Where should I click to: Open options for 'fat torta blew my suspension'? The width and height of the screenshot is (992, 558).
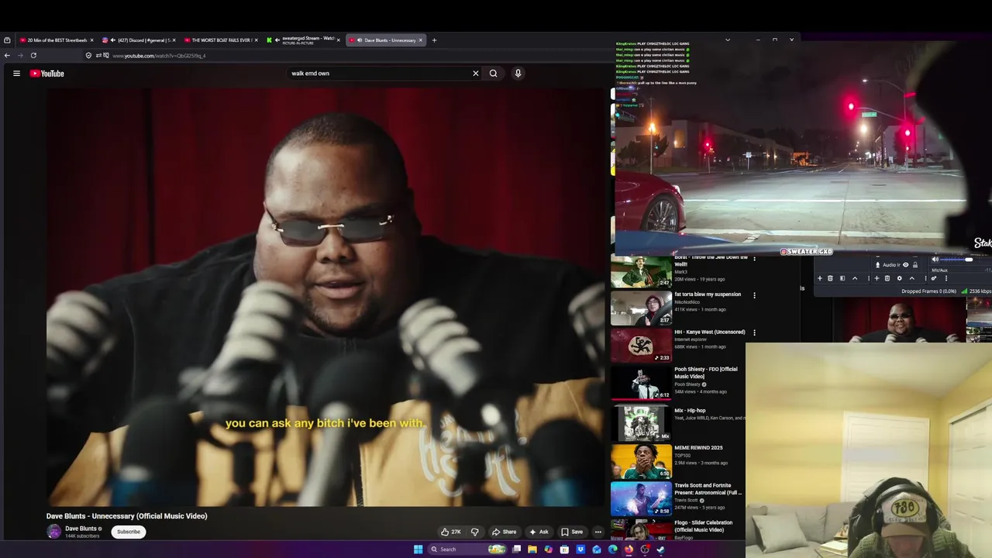(754, 295)
